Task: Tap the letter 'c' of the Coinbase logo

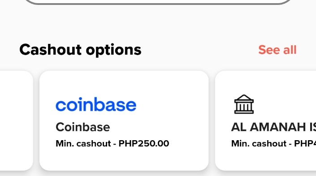Action: point(61,106)
